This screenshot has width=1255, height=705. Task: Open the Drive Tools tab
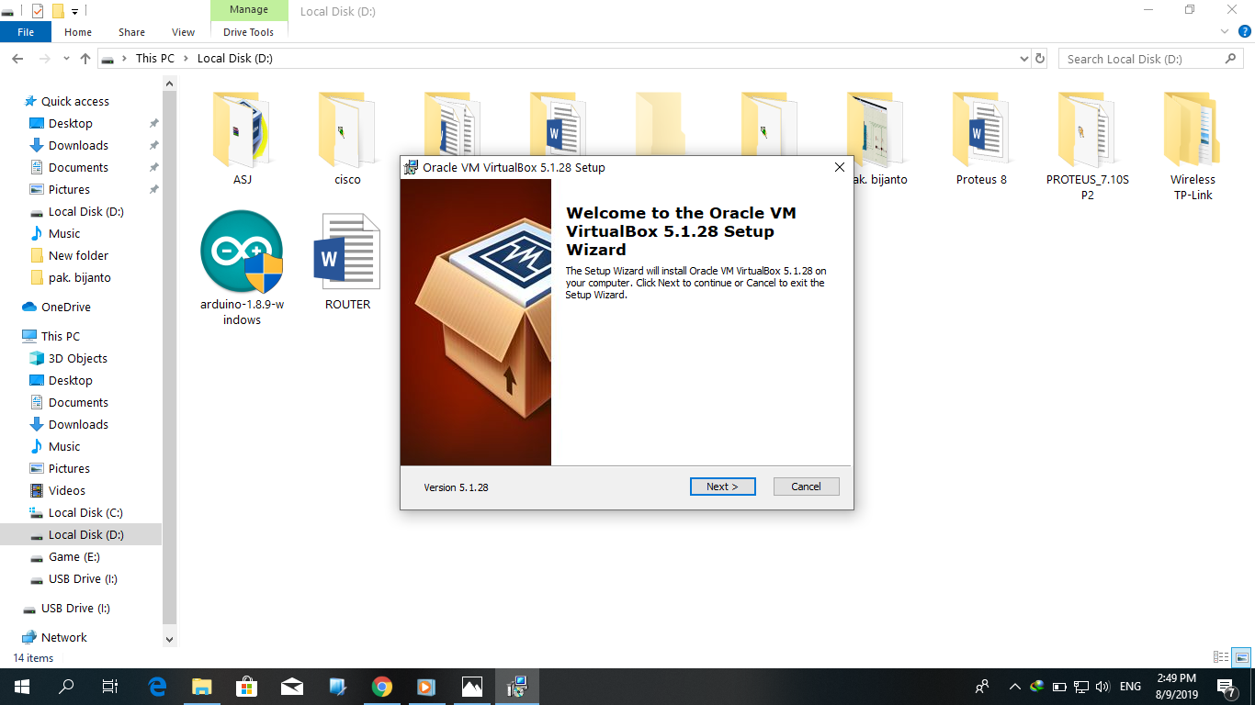(x=248, y=32)
